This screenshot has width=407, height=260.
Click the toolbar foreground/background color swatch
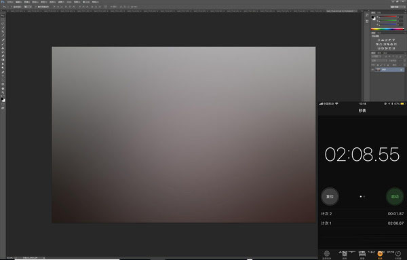click(x=3, y=100)
